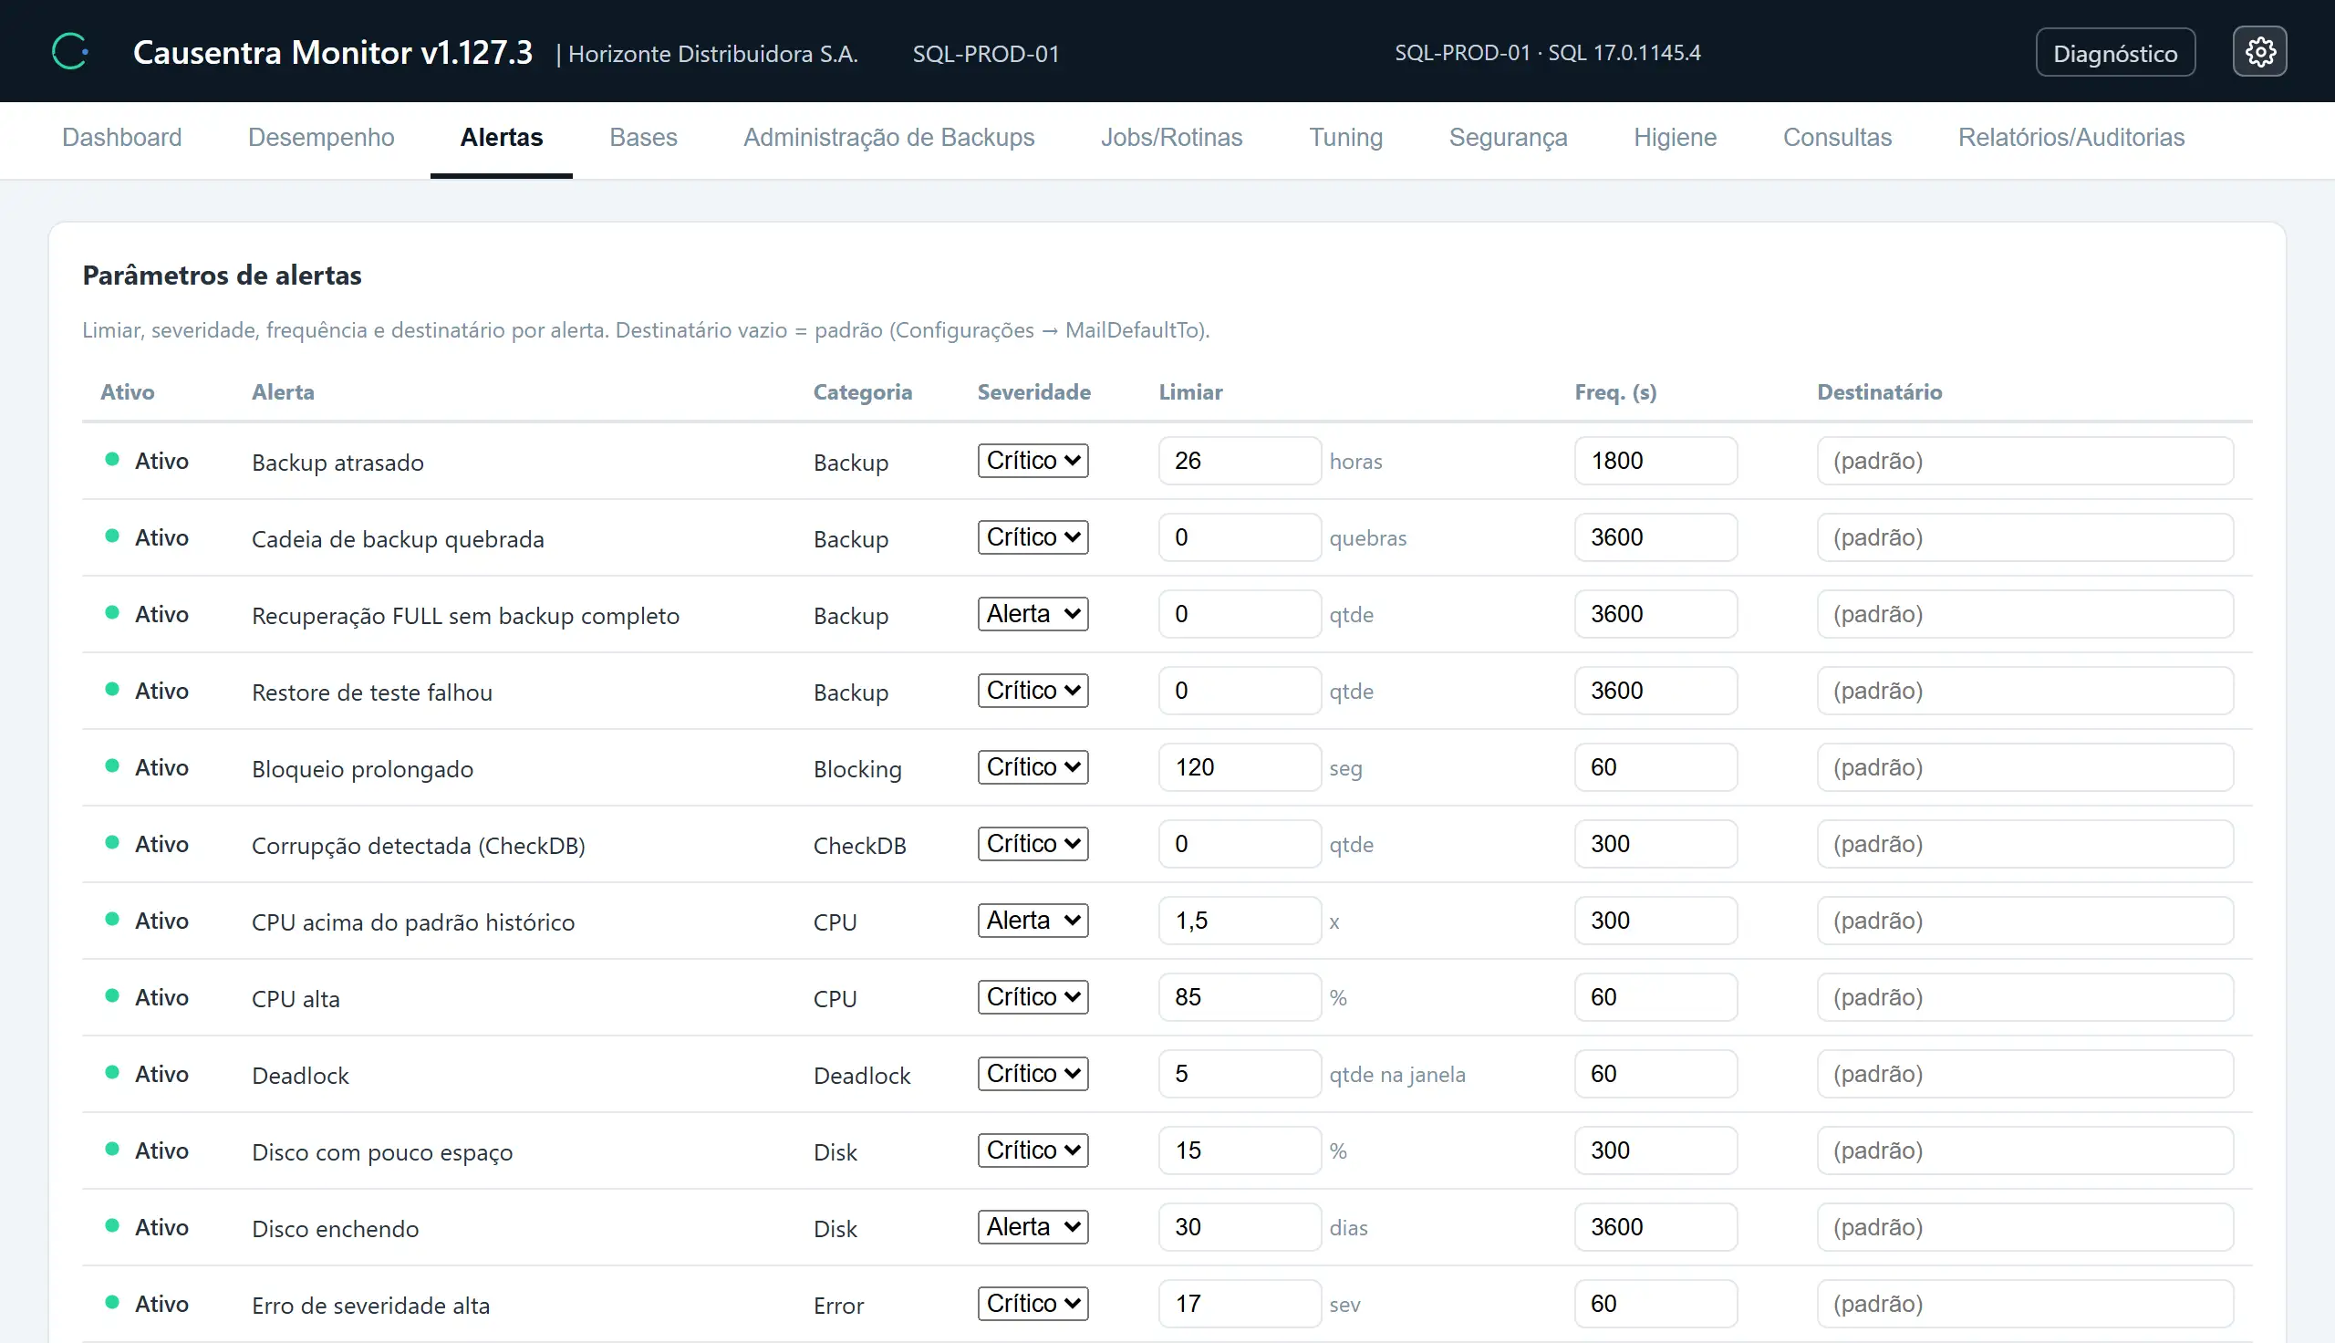Image resolution: width=2335 pixels, height=1343 pixels.
Task: Click the Diagnóstico button
Action: coord(2114,53)
